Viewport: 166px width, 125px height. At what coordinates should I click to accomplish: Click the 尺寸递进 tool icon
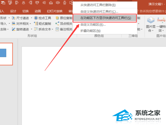(14, 18)
